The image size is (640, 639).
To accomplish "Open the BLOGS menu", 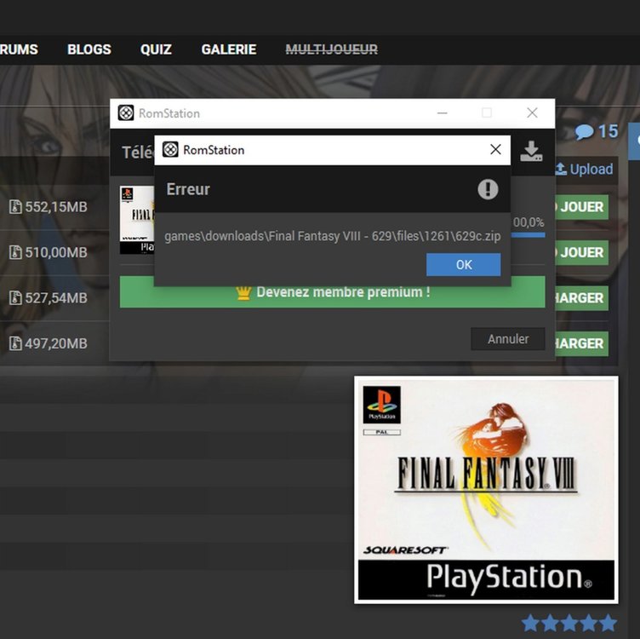I will click(89, 49).
